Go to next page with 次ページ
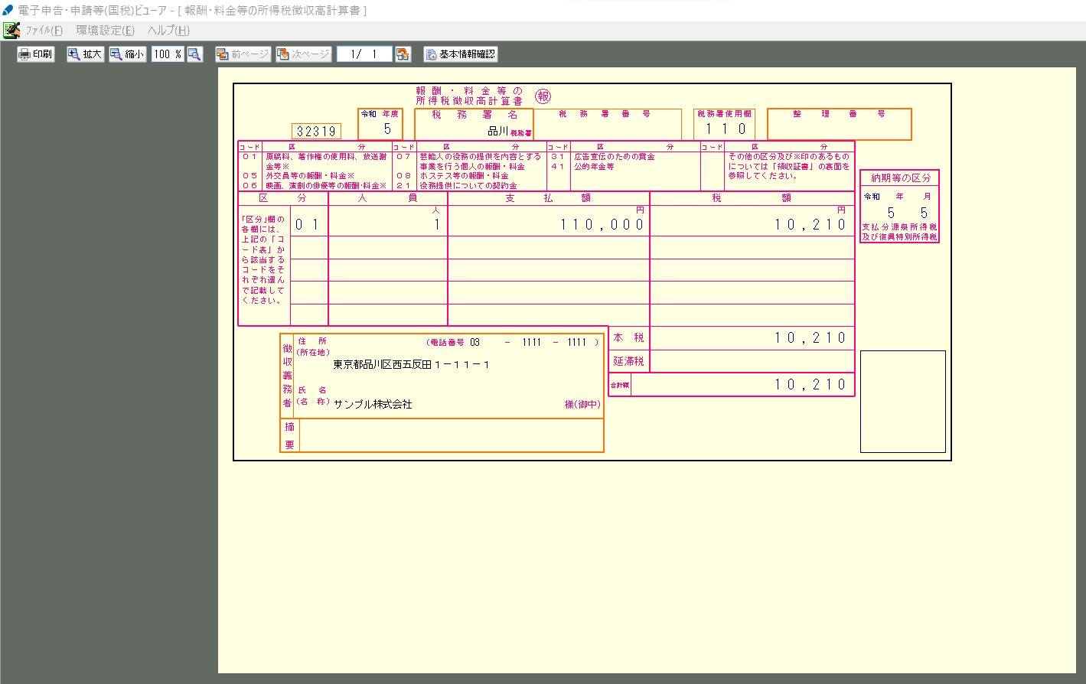Viewport: 1086px width, 684px height. click(303, 54)
